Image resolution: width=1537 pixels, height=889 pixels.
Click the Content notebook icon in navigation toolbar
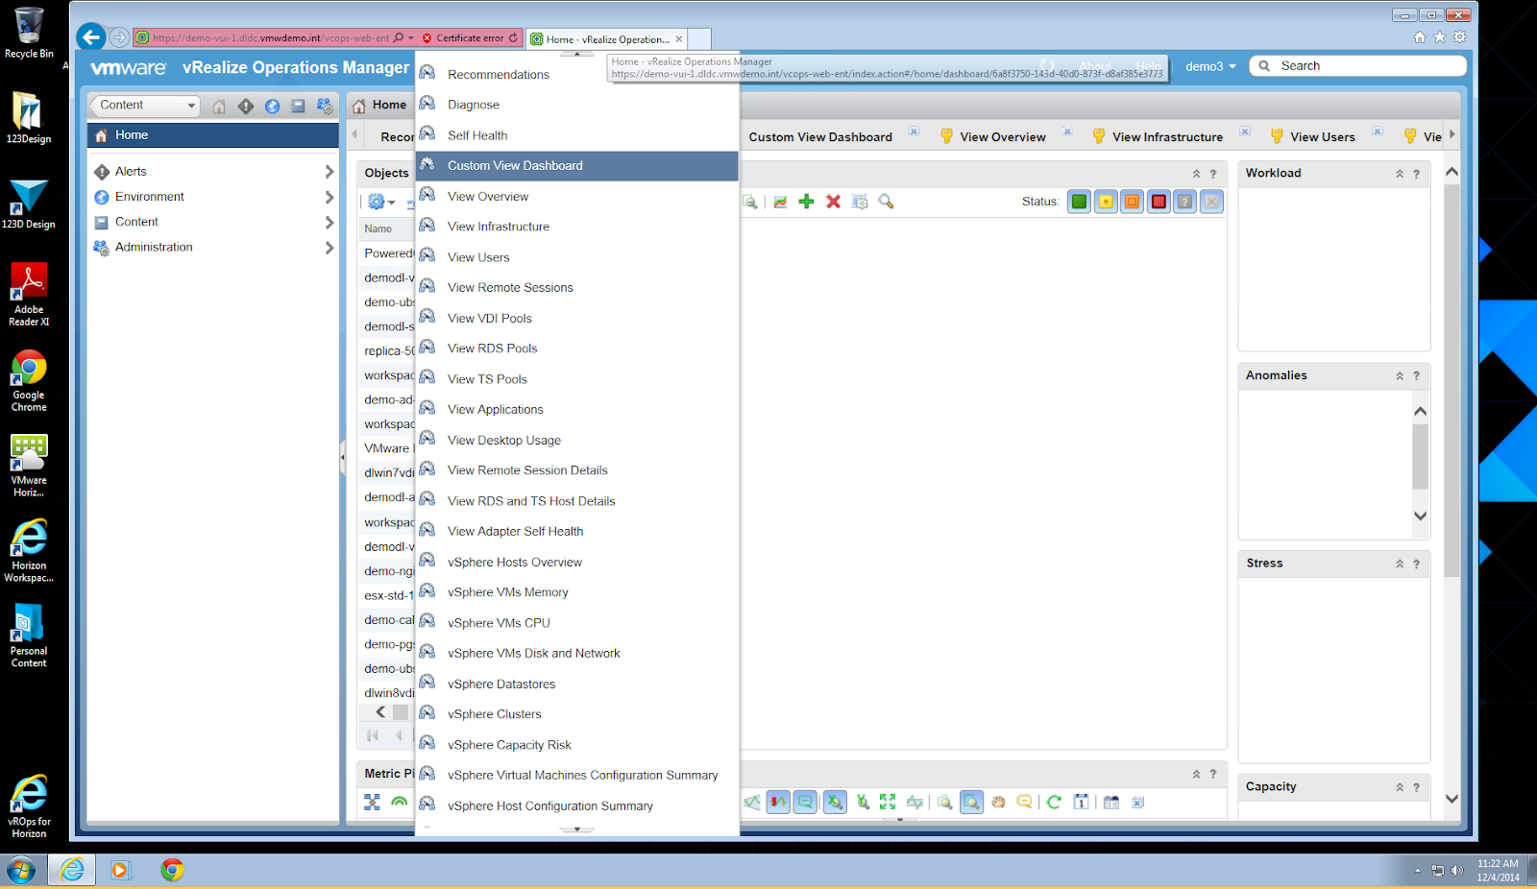[x=298, y=106]
